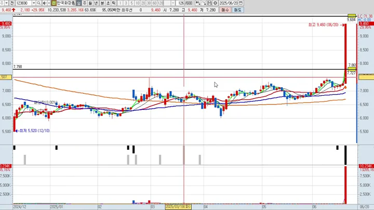
Task: Select the 120 interval button
Action: [x=161, y=3]
